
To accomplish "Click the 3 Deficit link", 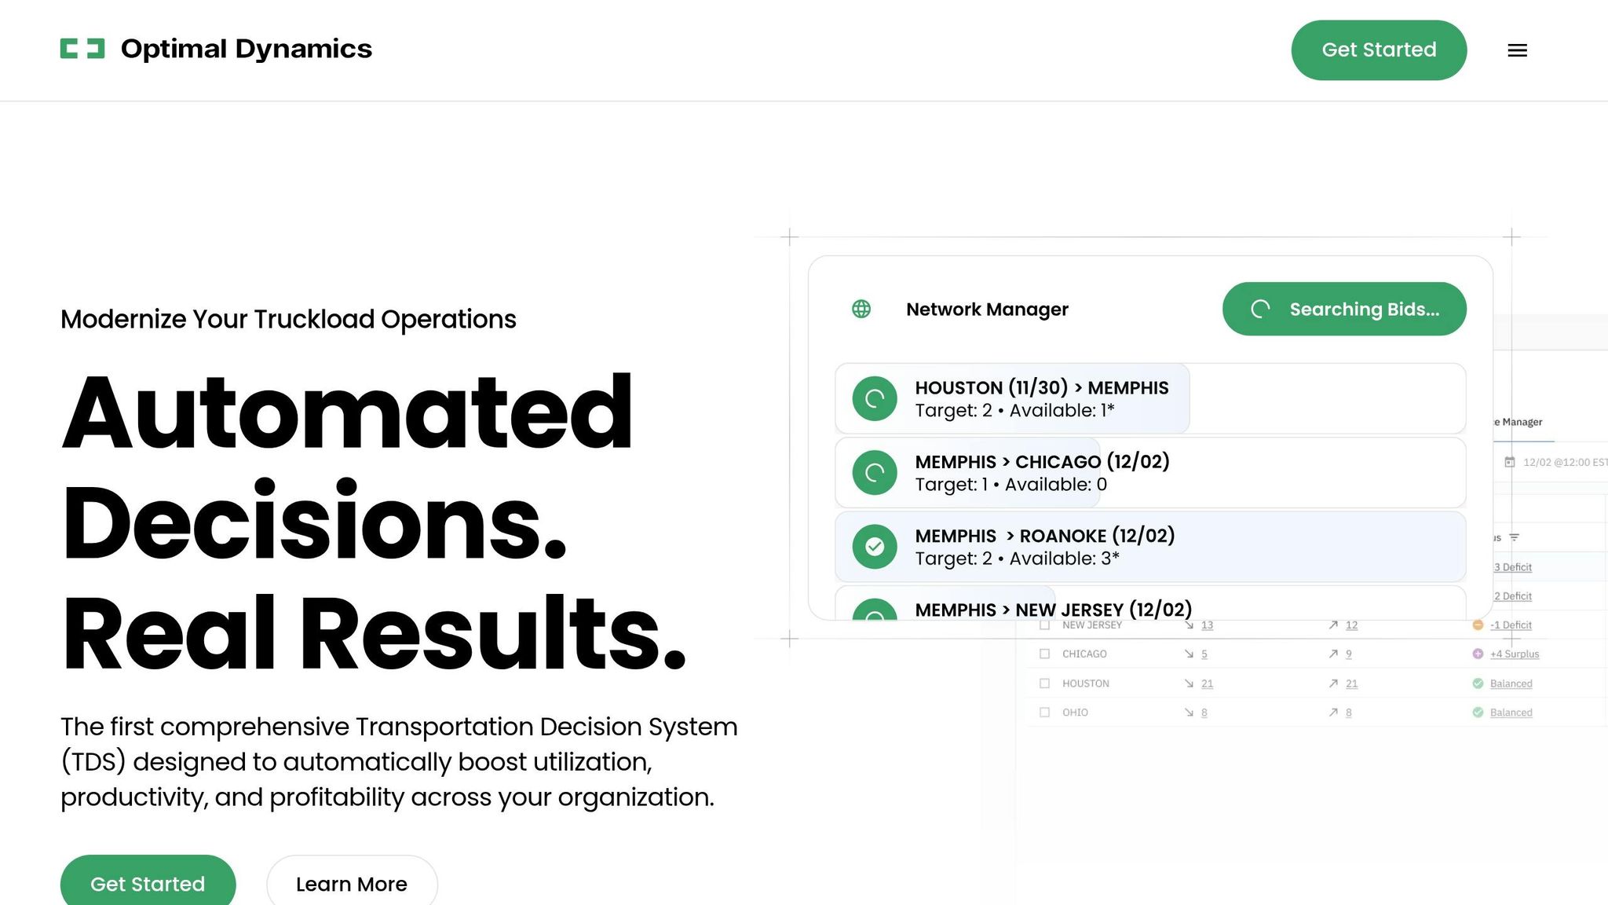I will pos(1512,566).
